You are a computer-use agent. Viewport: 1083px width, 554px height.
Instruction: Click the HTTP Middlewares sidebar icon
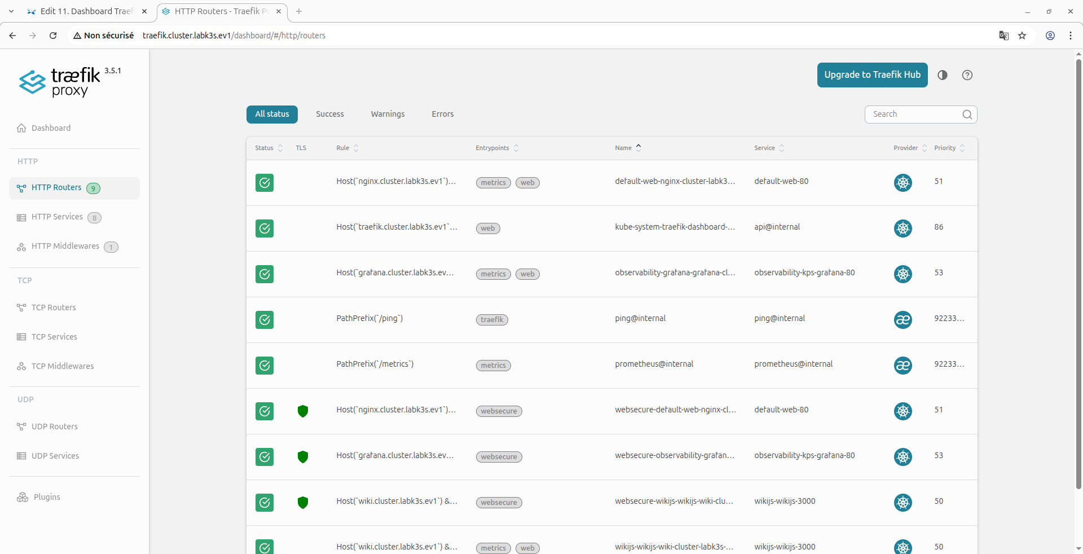pyautogui.click(x=21, y=247)
